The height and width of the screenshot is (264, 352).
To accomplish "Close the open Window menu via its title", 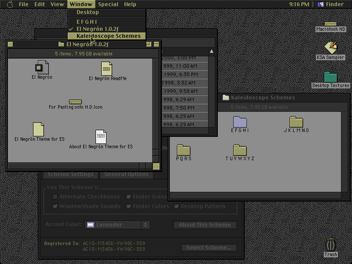I will click(x=81, y=4).
